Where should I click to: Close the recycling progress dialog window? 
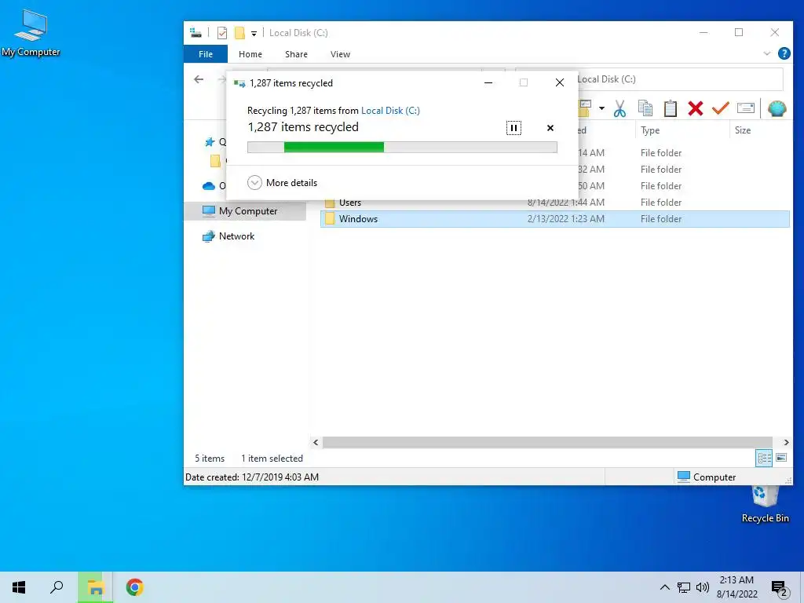[559, 82]
